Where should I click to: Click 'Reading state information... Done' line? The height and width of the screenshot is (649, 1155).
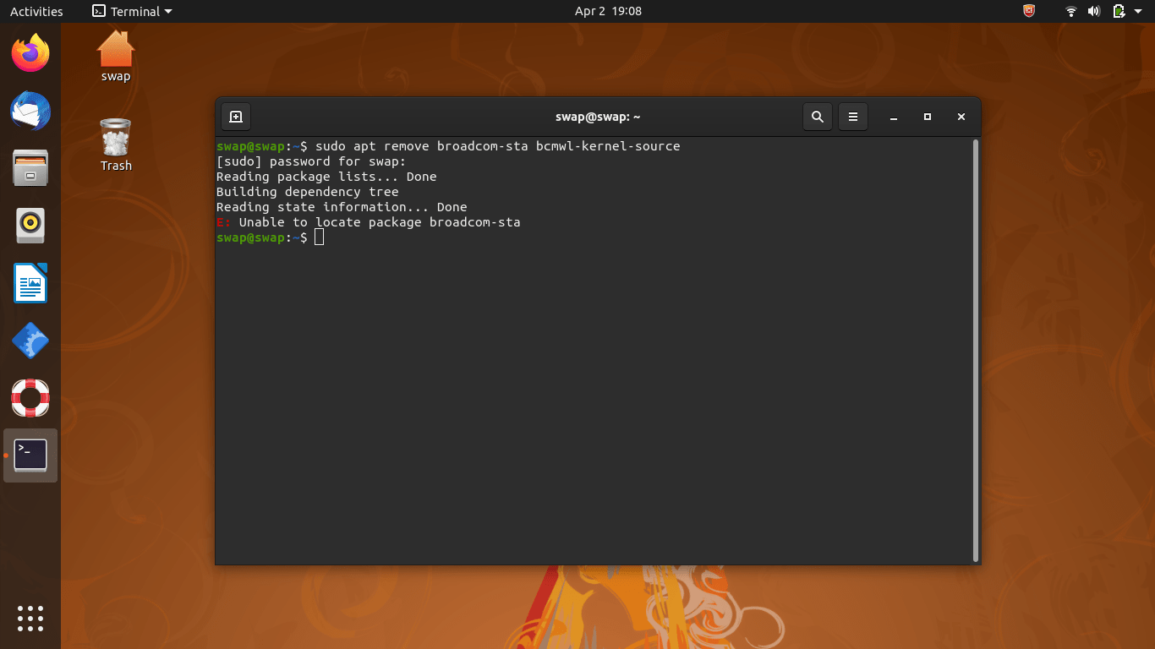pyautogui.click(x=342, y=207)
